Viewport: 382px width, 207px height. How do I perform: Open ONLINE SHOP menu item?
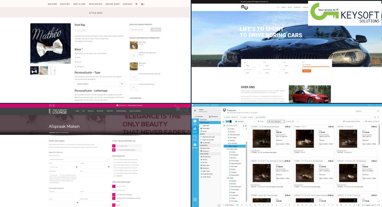pyautogui.click(x=113, y=4)
